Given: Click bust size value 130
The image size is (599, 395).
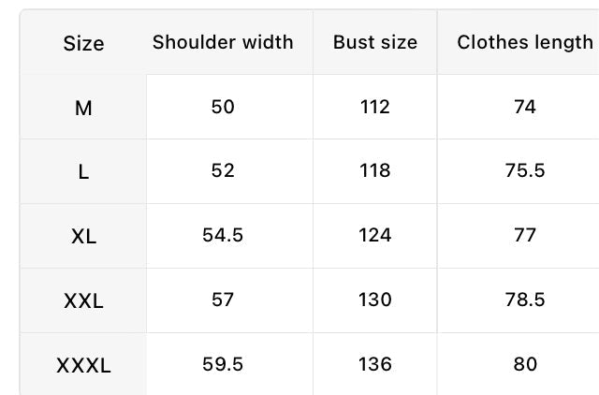Looking at the screenshot, I should (x=375, y=300).
